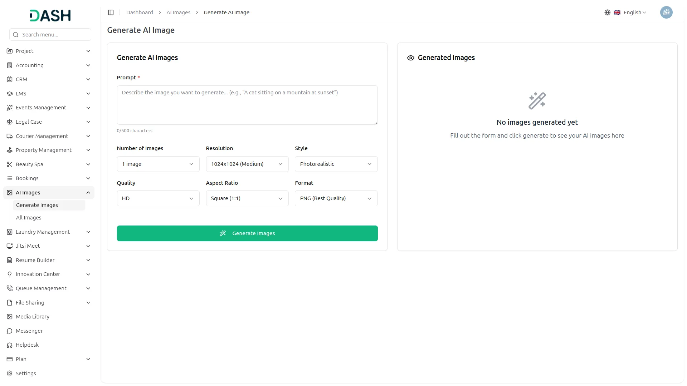Select All Images submenu item
This screenshot has height=386, width=687.
coord(49,218)
